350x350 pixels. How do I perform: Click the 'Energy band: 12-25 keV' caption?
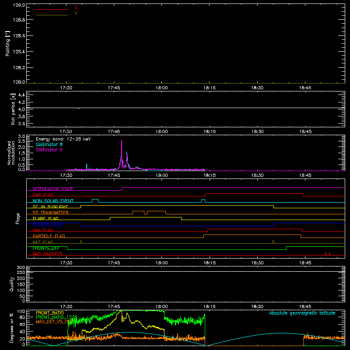[63, 139]
